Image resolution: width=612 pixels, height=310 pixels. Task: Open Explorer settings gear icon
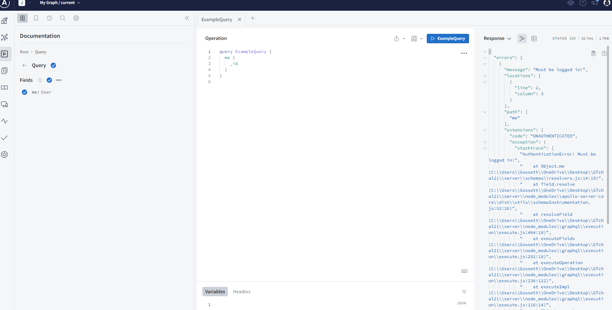pyautogui.click(x=76, y=18)
